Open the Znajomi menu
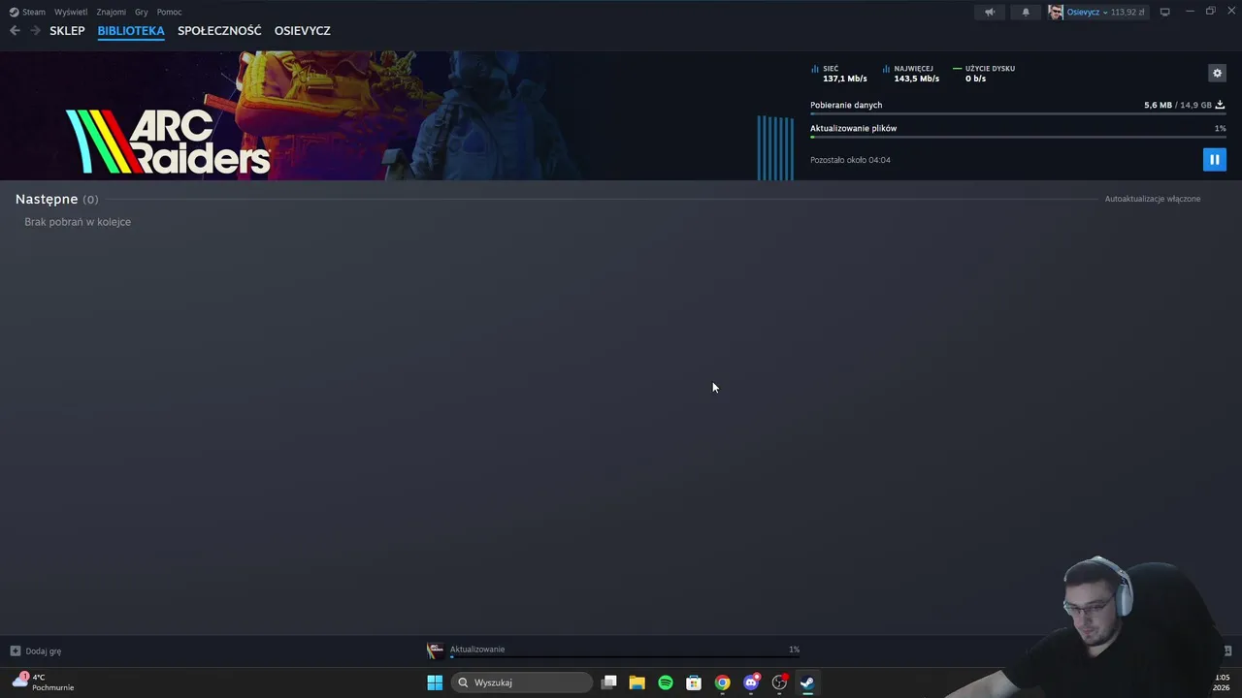Screen dimensions: 1242x698 111,12
